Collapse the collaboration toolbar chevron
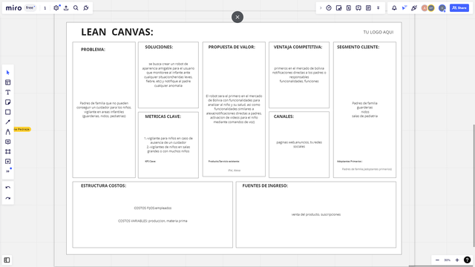This screenshot has width=475, height=267. (x=321, y=8)
